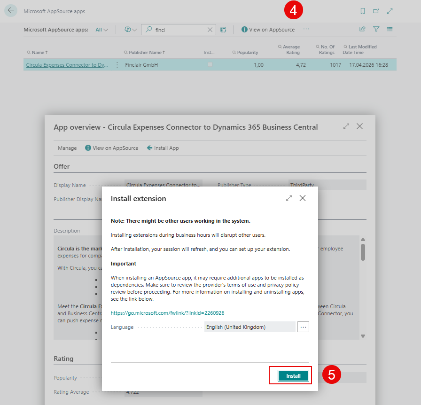Close the Install extension dialog

[303, 198]
